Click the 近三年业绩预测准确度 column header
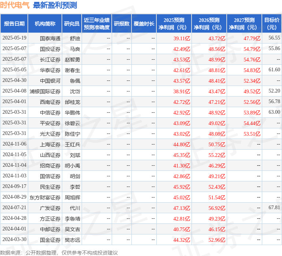282x256 pixels. (97, 24)
